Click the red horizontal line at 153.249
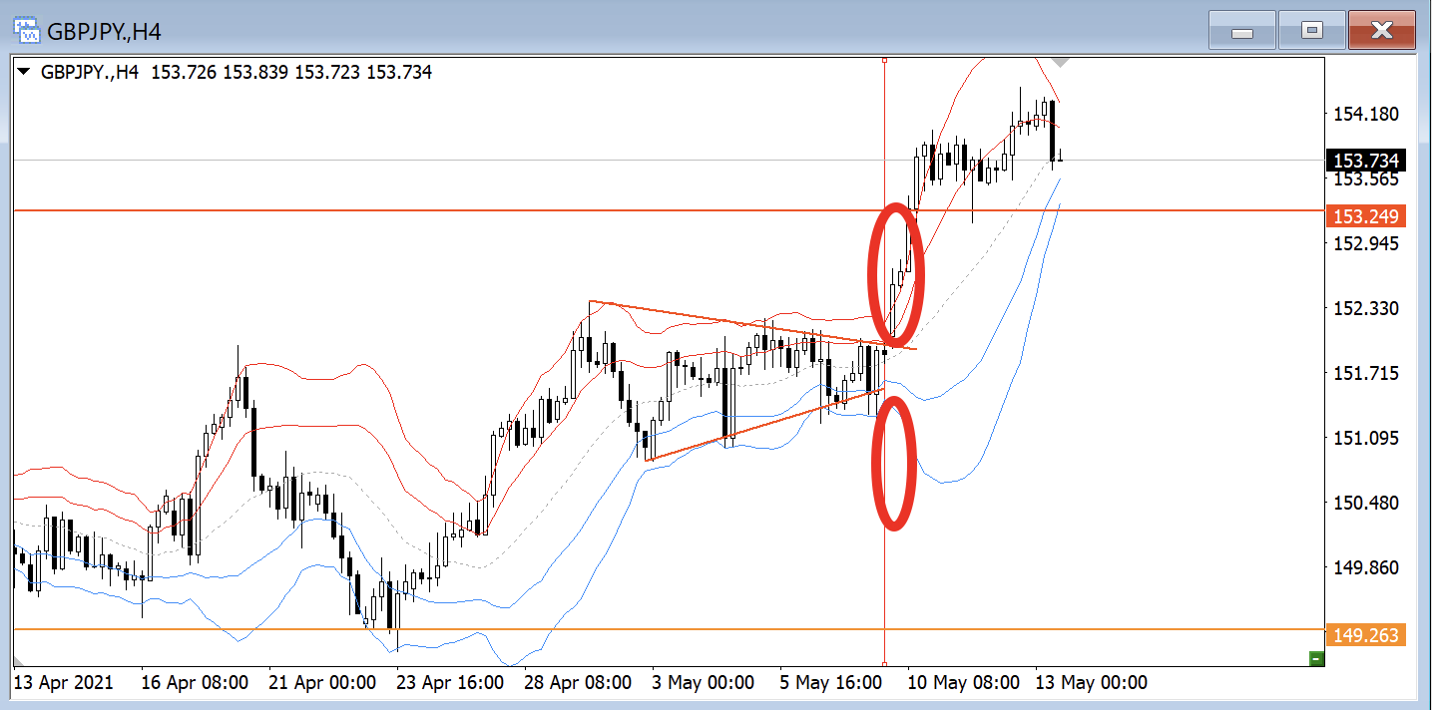Screen dimensions: 1433x710 pyautogui.click(x=399, y=210)
